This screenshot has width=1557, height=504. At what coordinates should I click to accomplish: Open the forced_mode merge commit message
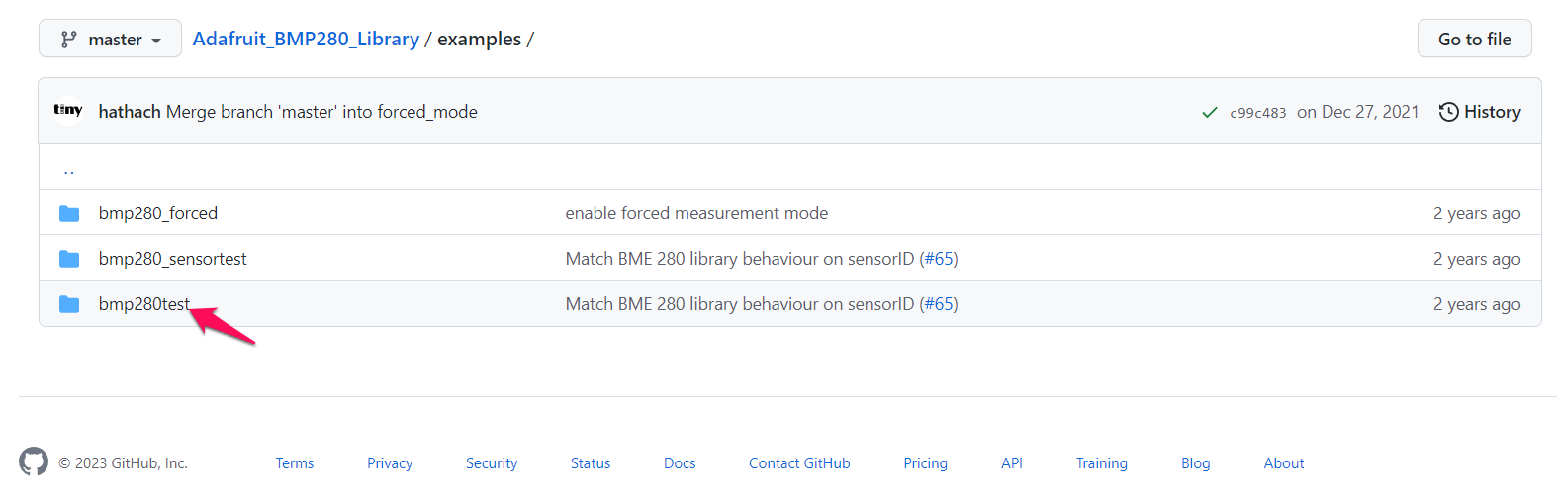[321, 112]
